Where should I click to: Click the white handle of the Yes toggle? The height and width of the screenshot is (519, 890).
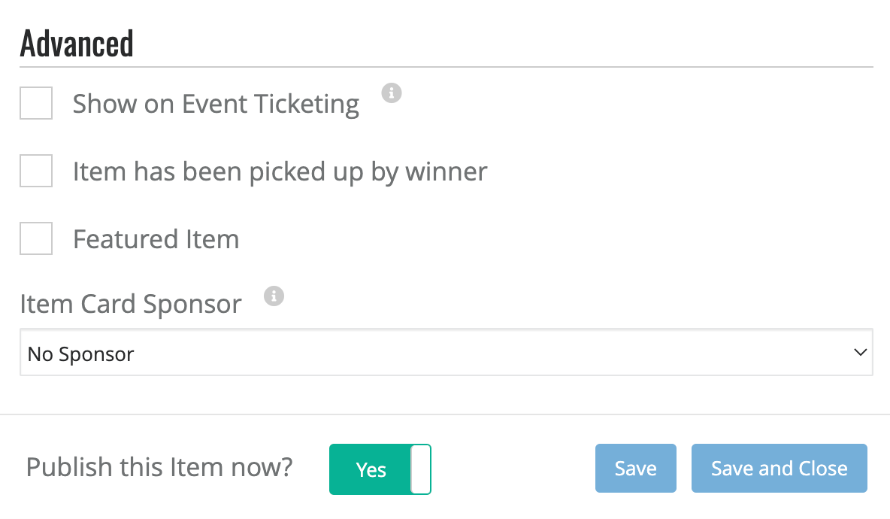click(421, 469)
